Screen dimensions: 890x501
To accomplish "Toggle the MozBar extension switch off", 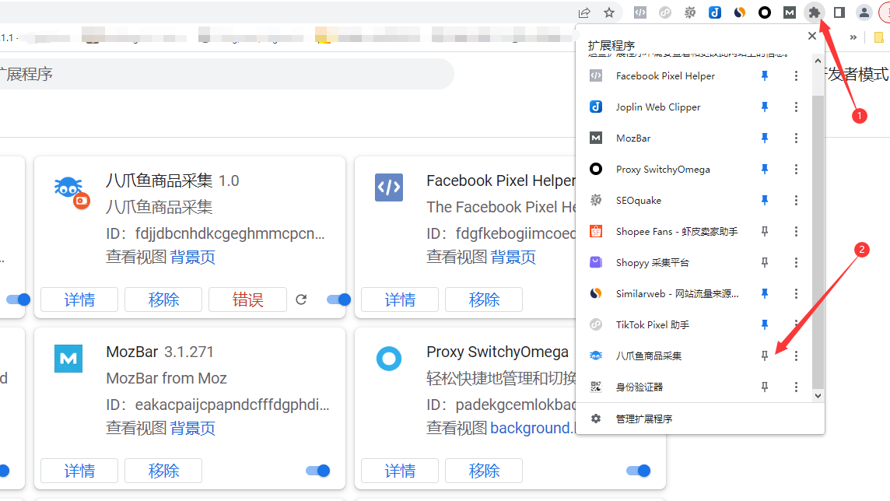I will [318, 471].
